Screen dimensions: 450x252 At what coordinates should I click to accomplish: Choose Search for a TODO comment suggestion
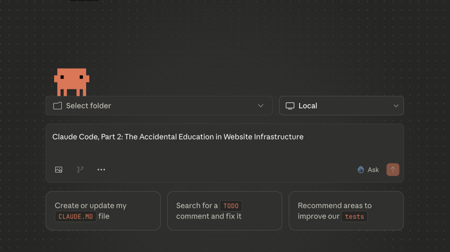coord(224,211)
